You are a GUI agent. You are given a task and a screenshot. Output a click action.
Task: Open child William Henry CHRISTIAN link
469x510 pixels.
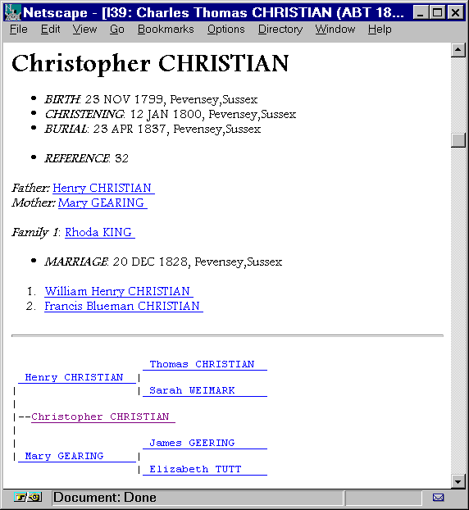119,291
